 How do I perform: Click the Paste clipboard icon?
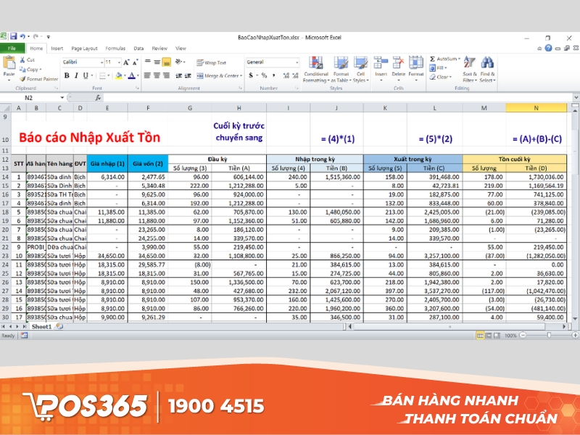point(9,63)
